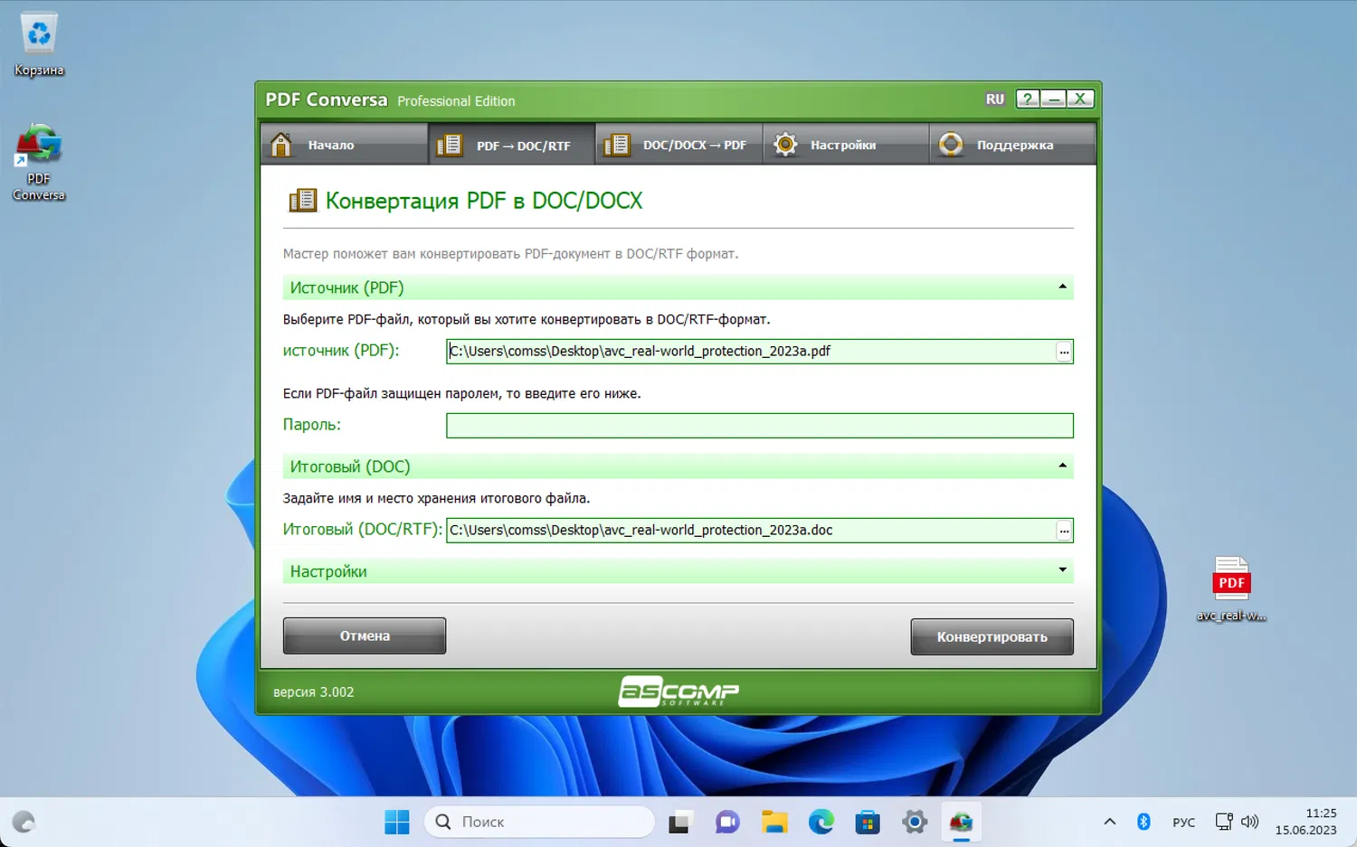Open the Windows Start menu
The width and height of the screenshot is (1357, 847).
397,822
